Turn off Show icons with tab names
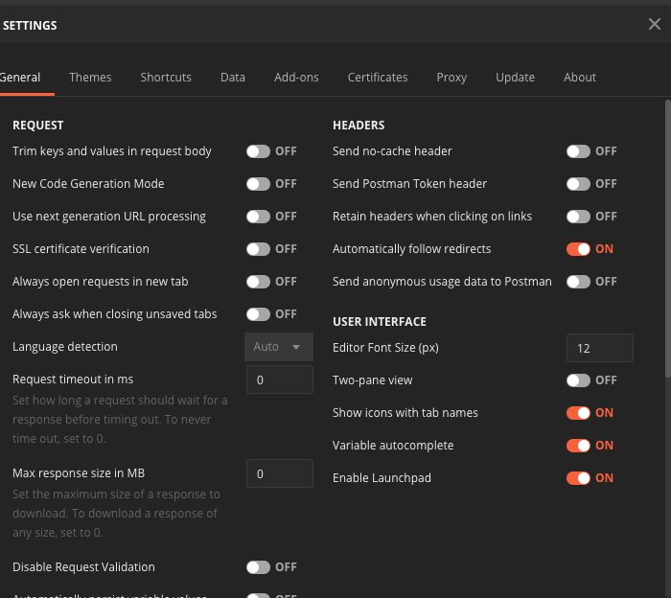 click(578, 413)
